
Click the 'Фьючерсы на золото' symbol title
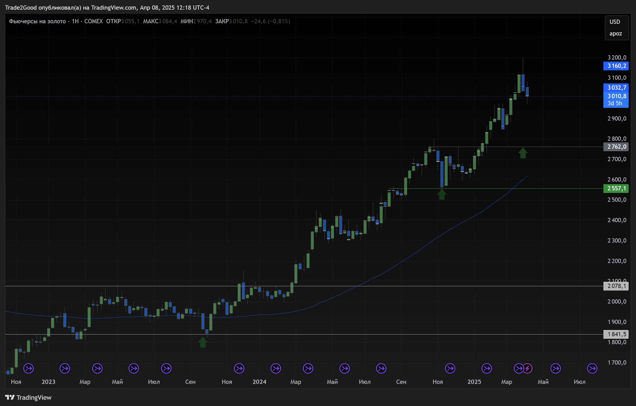[x=37, y=21]
